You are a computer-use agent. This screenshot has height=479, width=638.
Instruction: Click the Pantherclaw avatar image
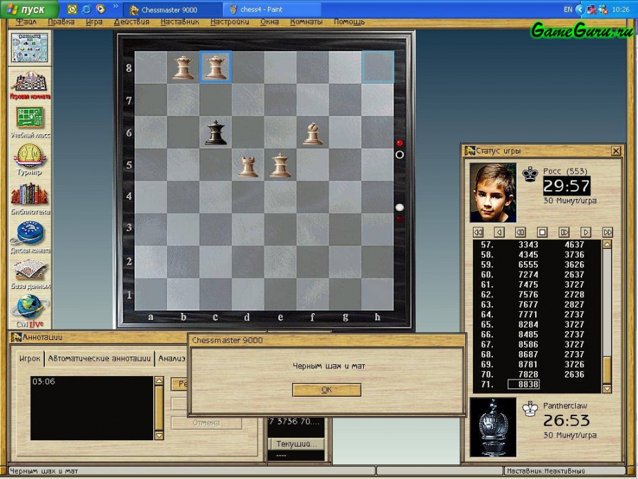(x=493, y=427)
